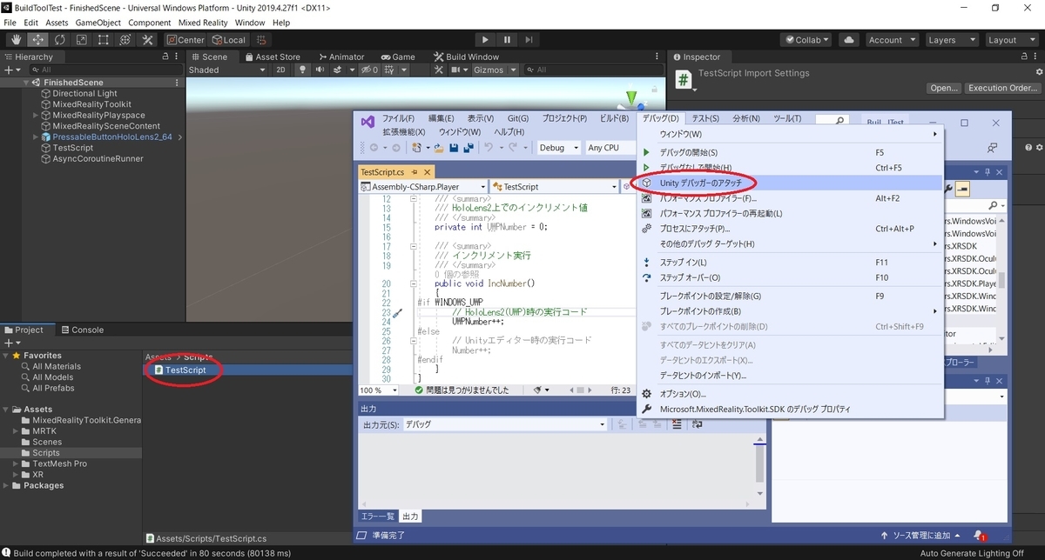The width and height of the screenshot is (1045, 560).
Task: Open Hierarchy create plus menu
Action: 10,70
